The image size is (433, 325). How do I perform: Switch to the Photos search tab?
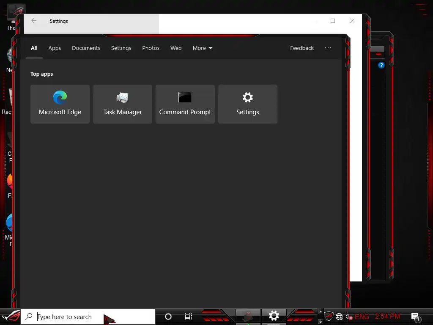pos(151,48)
